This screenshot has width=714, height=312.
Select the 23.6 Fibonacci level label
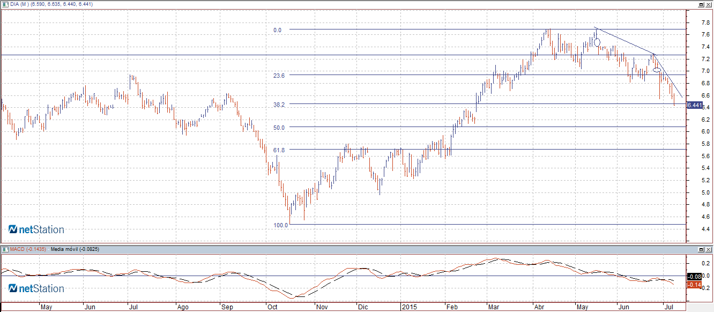click(278, 76)
